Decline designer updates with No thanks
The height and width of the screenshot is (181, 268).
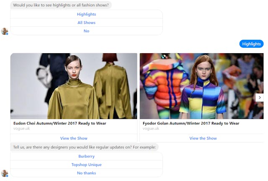86,173
